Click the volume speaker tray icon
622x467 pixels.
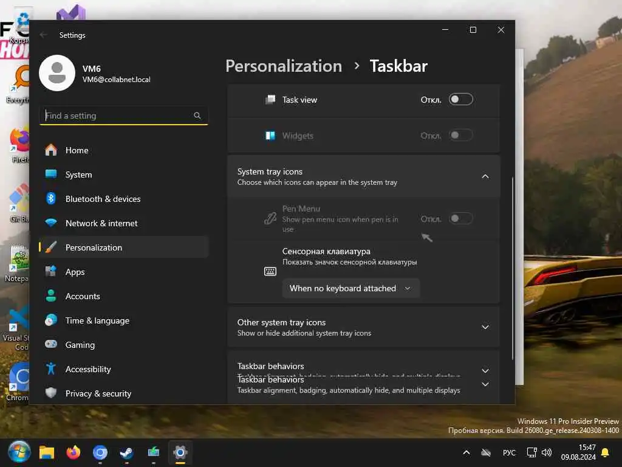547,452
